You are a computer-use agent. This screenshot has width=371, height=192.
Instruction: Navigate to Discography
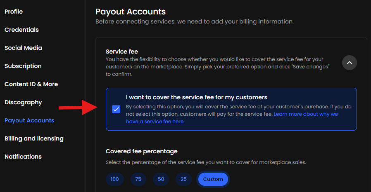[23, 102]
